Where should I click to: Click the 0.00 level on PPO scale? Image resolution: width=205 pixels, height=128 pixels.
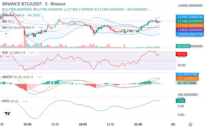point(181,106)
